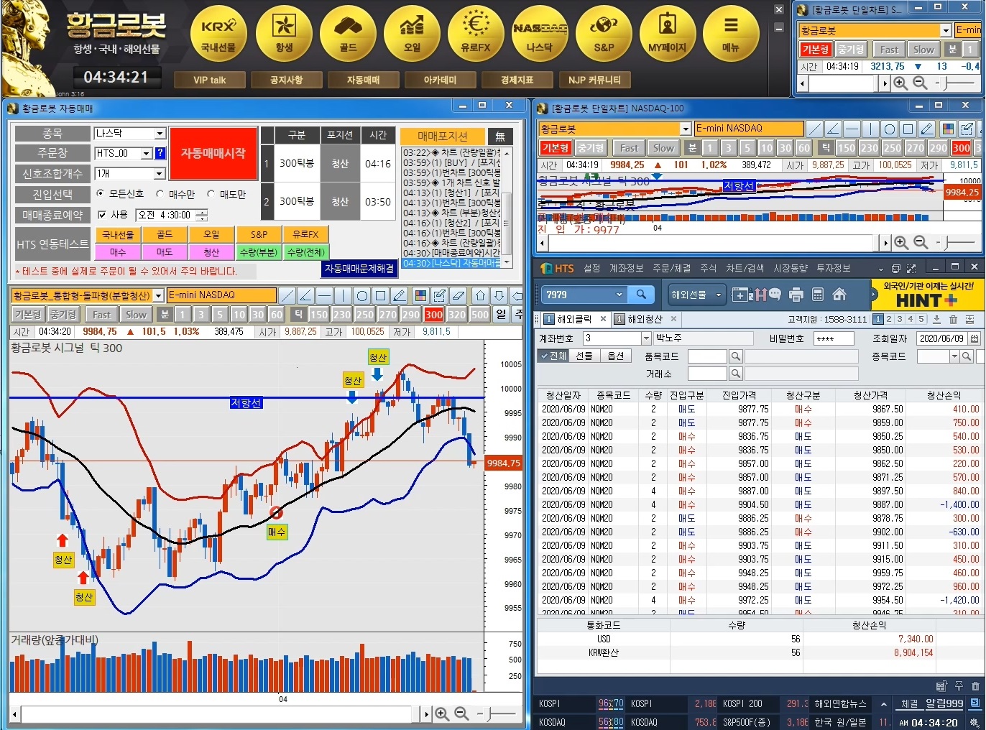This screenshot has width=986, height=730.
Task: Expand the HTS 7979 screen number dropdown
Action: 619,295
